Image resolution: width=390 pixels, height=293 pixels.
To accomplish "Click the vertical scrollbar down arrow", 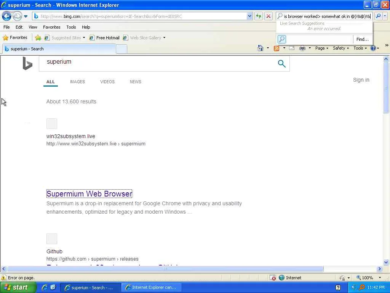I will pos(386,262).
